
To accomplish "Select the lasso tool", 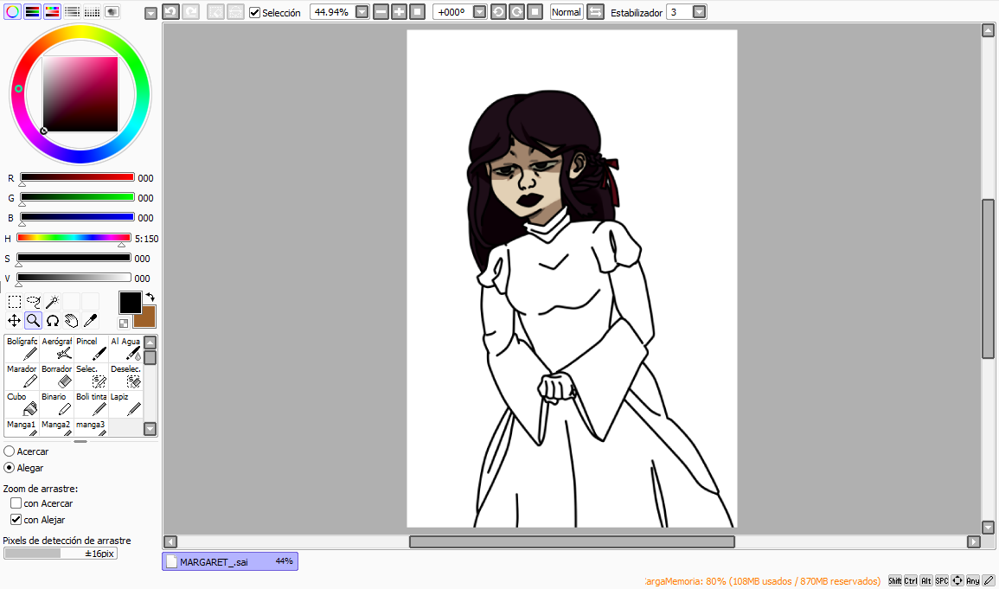I will 33,301.
